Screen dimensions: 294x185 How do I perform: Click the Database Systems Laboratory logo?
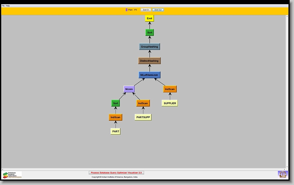[12, 175]
